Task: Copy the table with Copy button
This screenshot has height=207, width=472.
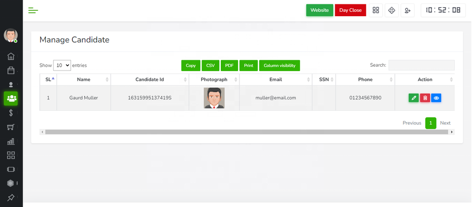Action: point(191,66)
